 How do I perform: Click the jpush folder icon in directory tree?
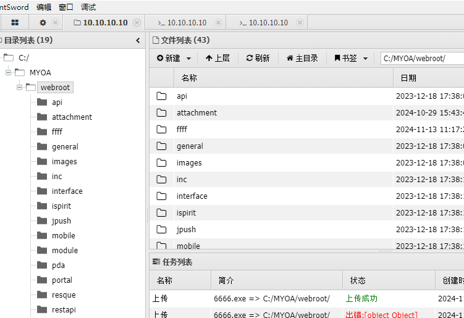pyautogui.click(x=42, y=221)
